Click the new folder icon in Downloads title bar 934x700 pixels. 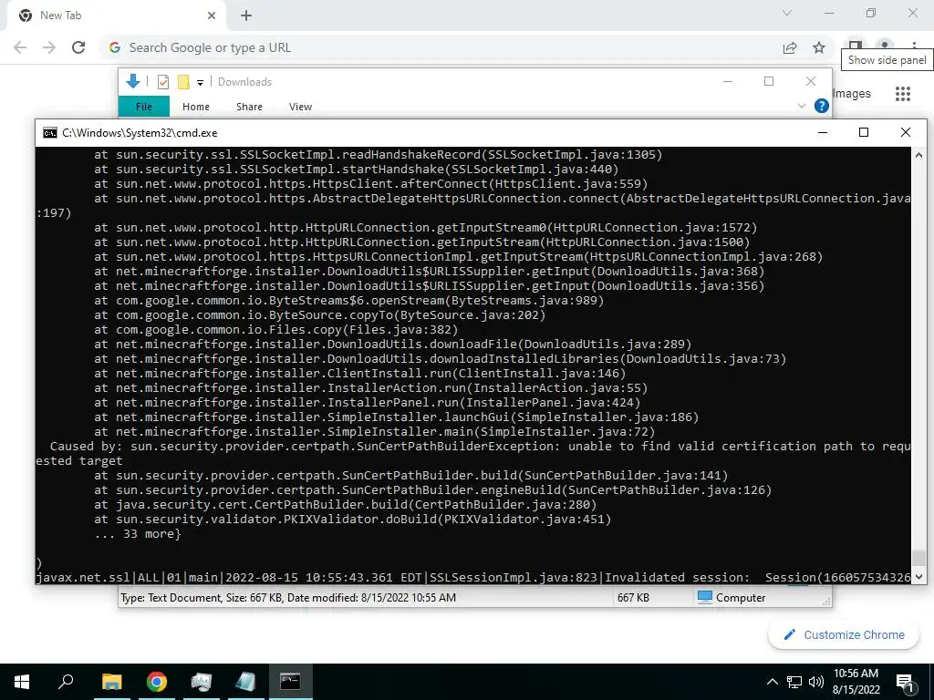(183, 82)
